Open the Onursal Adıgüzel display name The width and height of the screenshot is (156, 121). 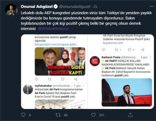pyautogui.click(x=37, y=7)
